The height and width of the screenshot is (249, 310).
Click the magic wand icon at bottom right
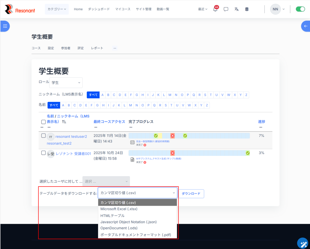[x=302, y=243]
